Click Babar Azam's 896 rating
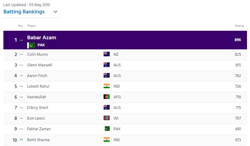Image resolution: width=250 pixels, height=146 pixels. click(237, 40)
